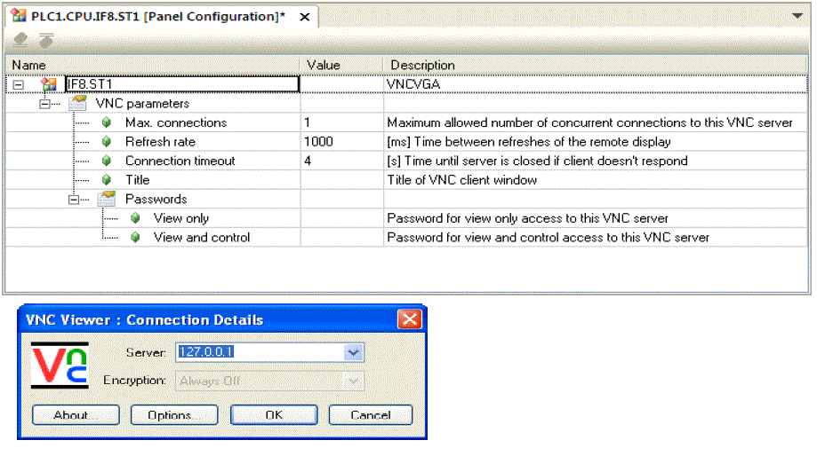This screenshot has width=817, height=456.
Task: Click the green Refresh rate parameter icon
Action: point(107,141)
